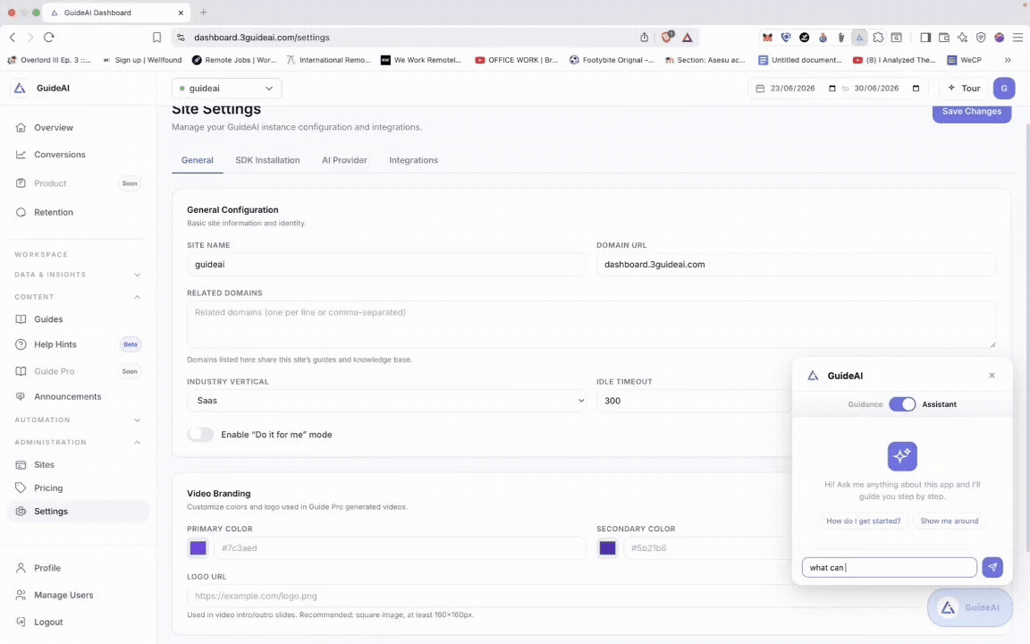Viewport: 1030px width, 644px height.
Task: Collapse the Content section
Action: click(78, 297)
